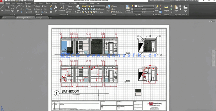Screen dimensions: 216x111
Task: Open the Layer Properties manager
Action: coord(78,9)
